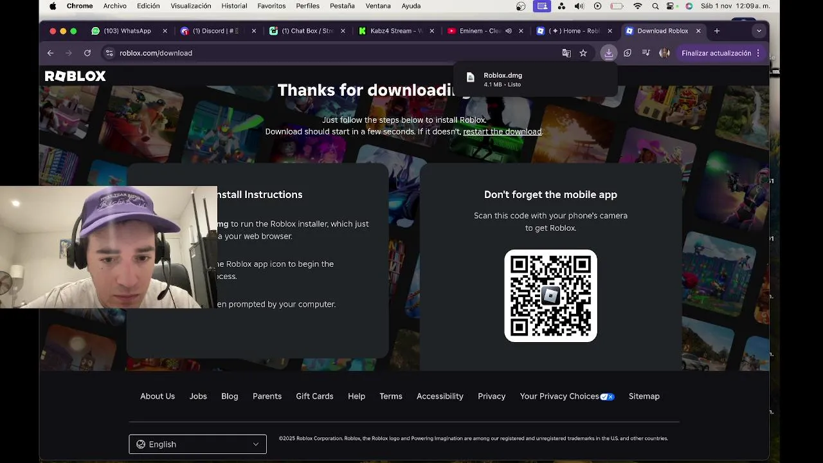823x463 pixels.
Task: Close the WhatsApp tab
Action: coord(165,31)
